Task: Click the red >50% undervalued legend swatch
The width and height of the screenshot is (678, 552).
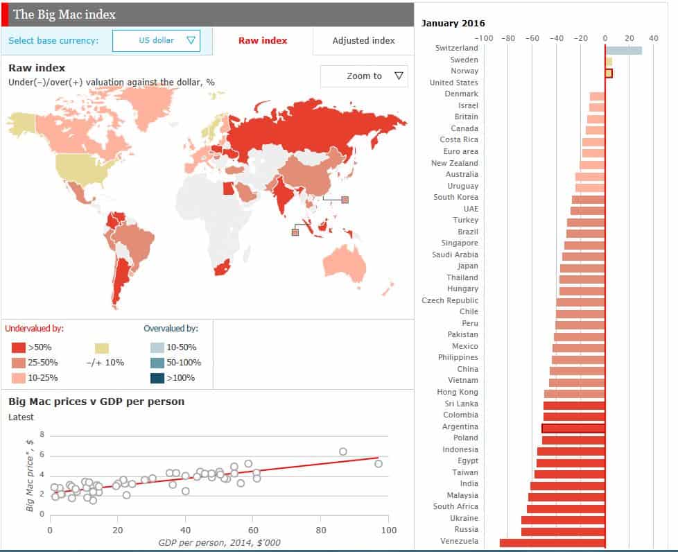Action: [19, 347]
